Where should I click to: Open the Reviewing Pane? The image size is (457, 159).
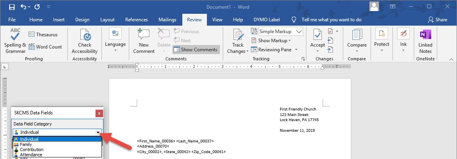pos(272,50)
